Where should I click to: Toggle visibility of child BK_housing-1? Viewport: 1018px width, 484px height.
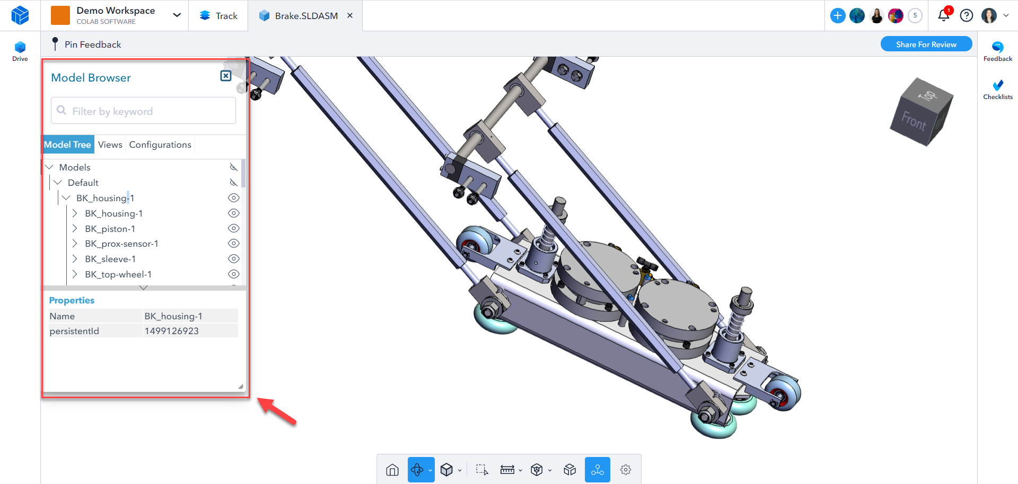pos(234,213)
